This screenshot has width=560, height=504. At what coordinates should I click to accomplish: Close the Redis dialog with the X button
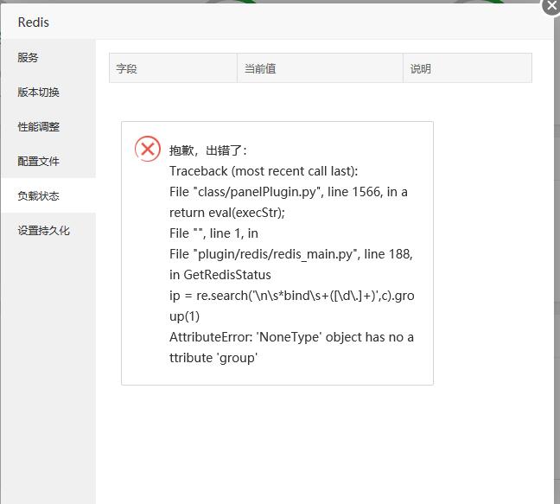[551, 6]
